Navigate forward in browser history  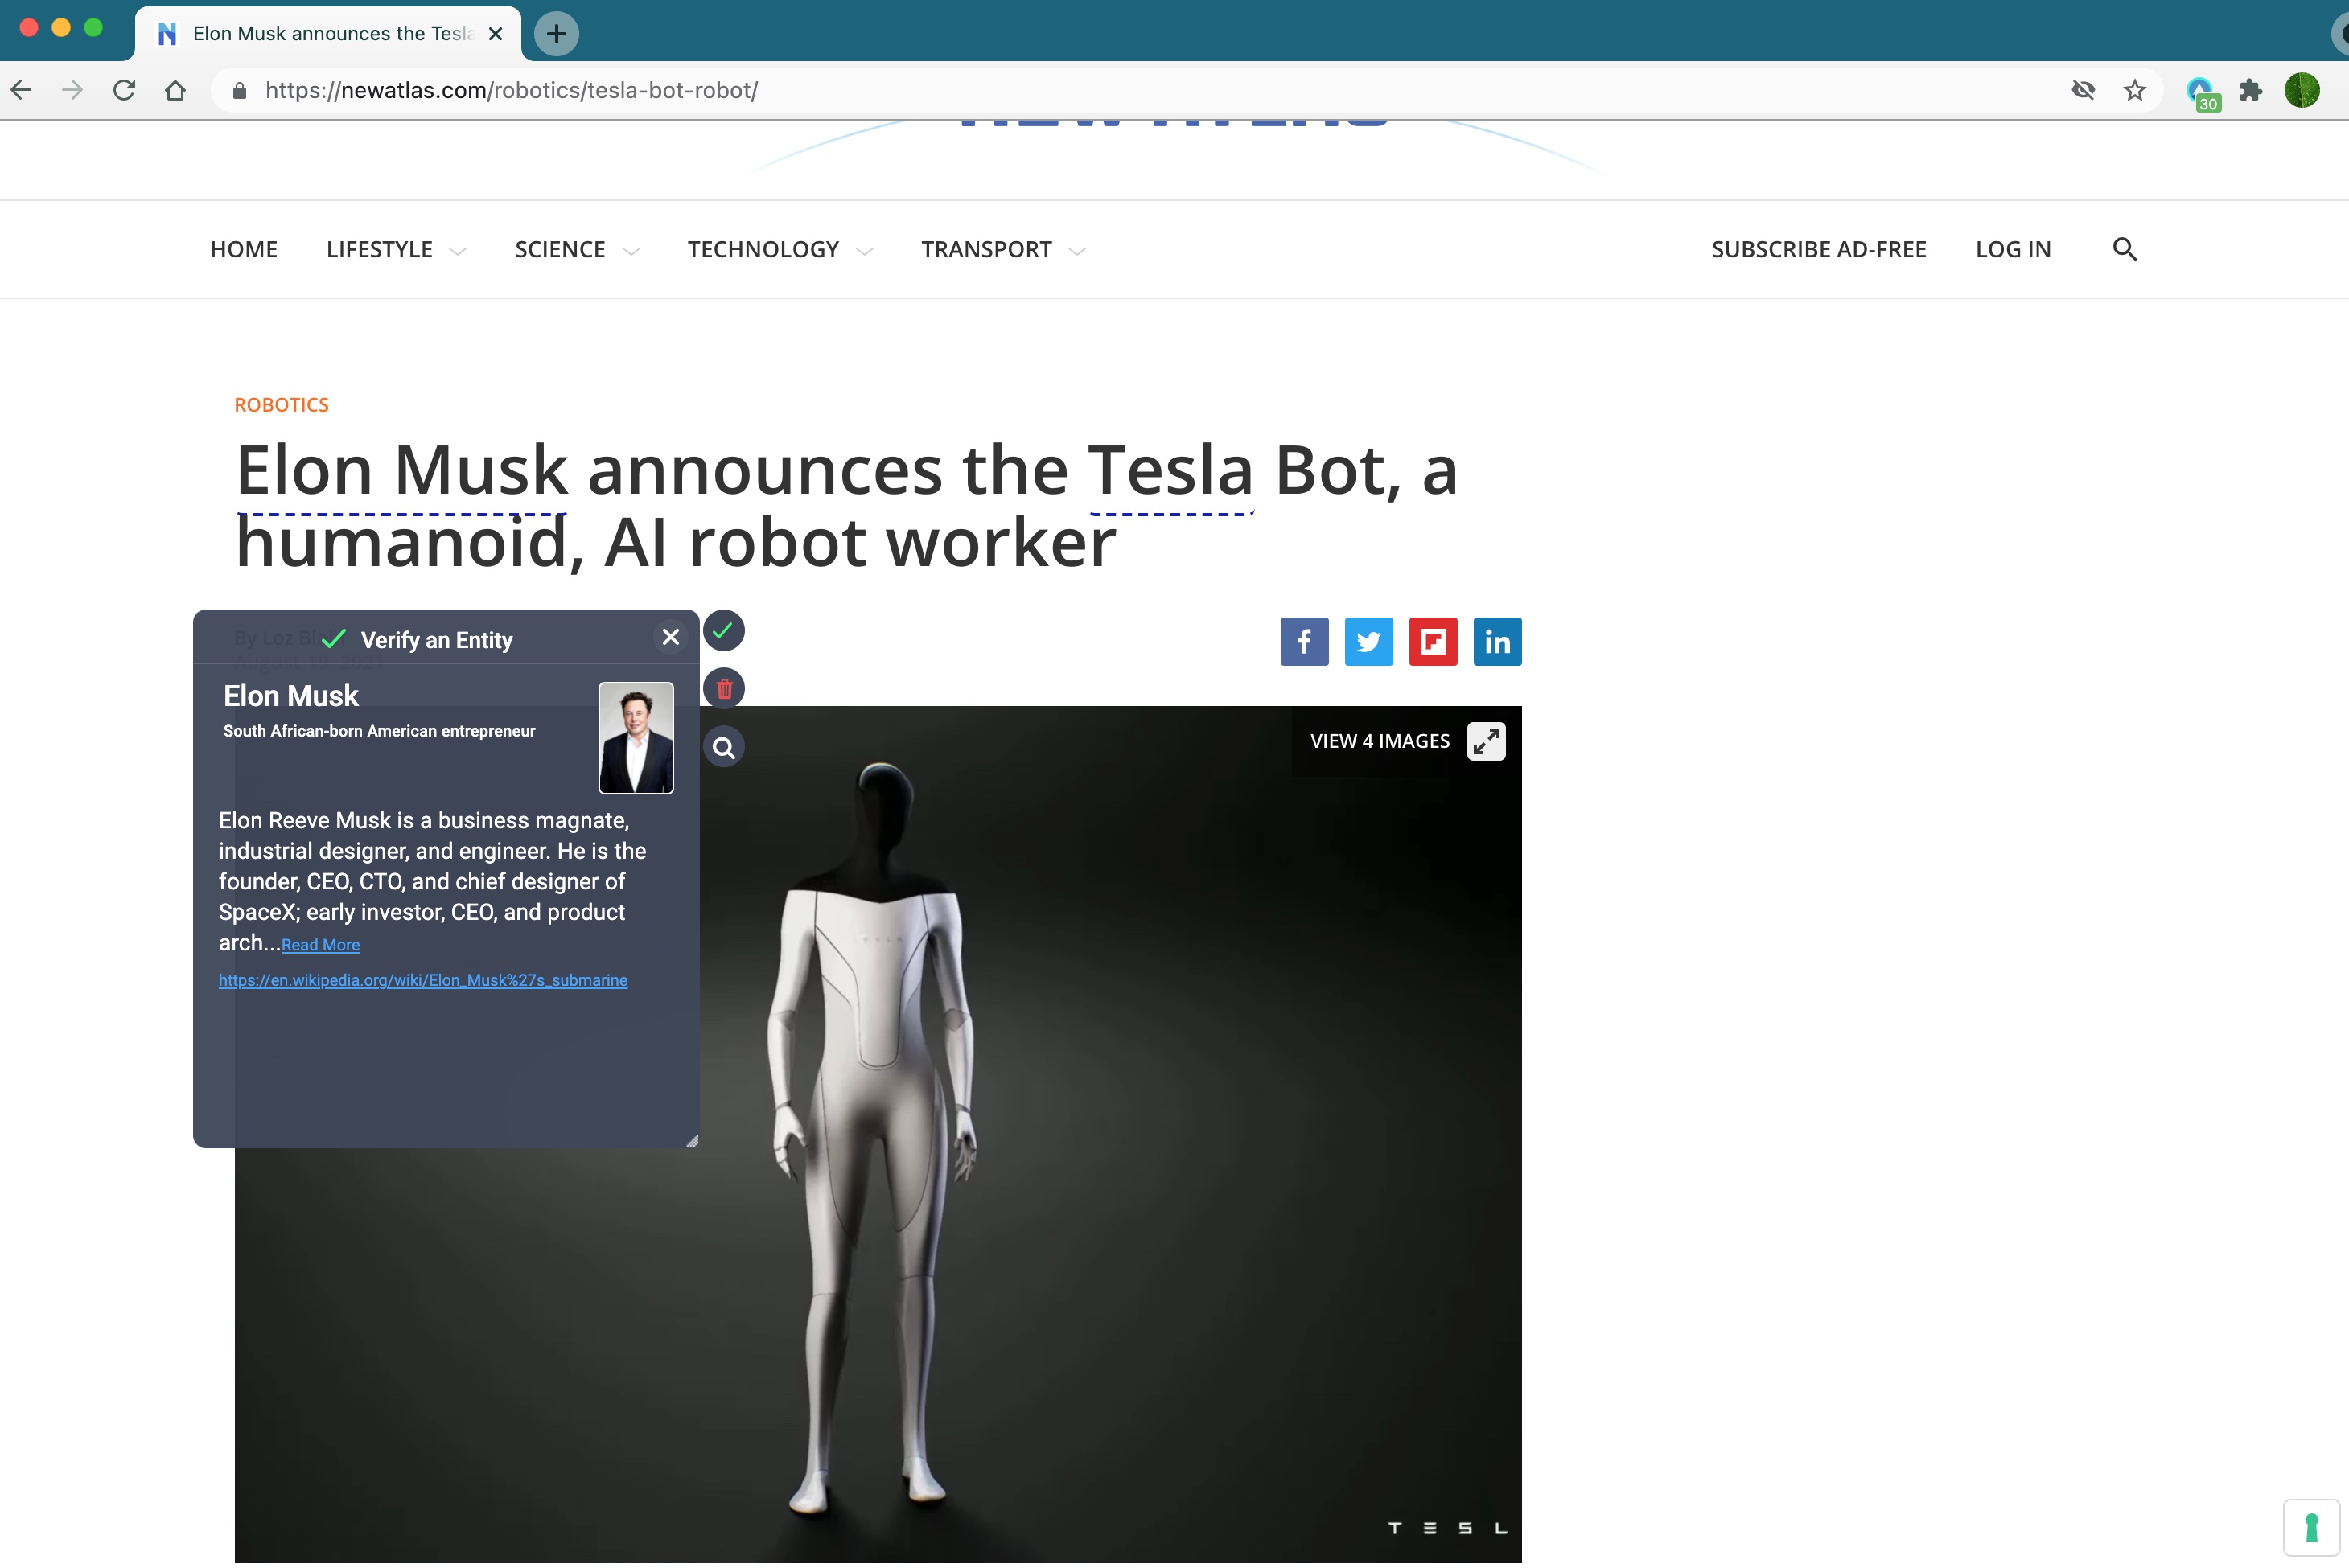point(72,90)
